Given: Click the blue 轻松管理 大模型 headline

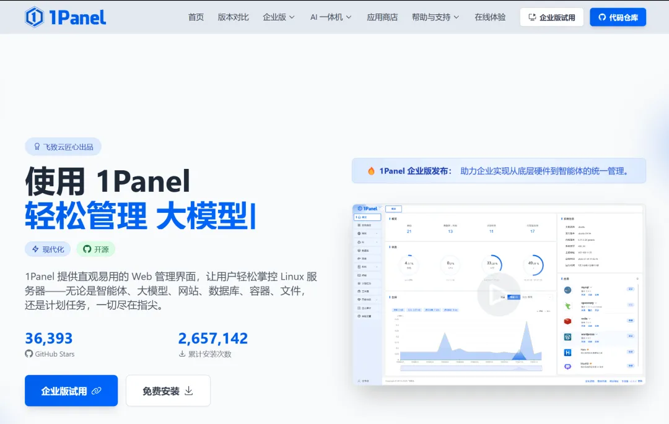Looking at the screenshot, I should point(140,215).
